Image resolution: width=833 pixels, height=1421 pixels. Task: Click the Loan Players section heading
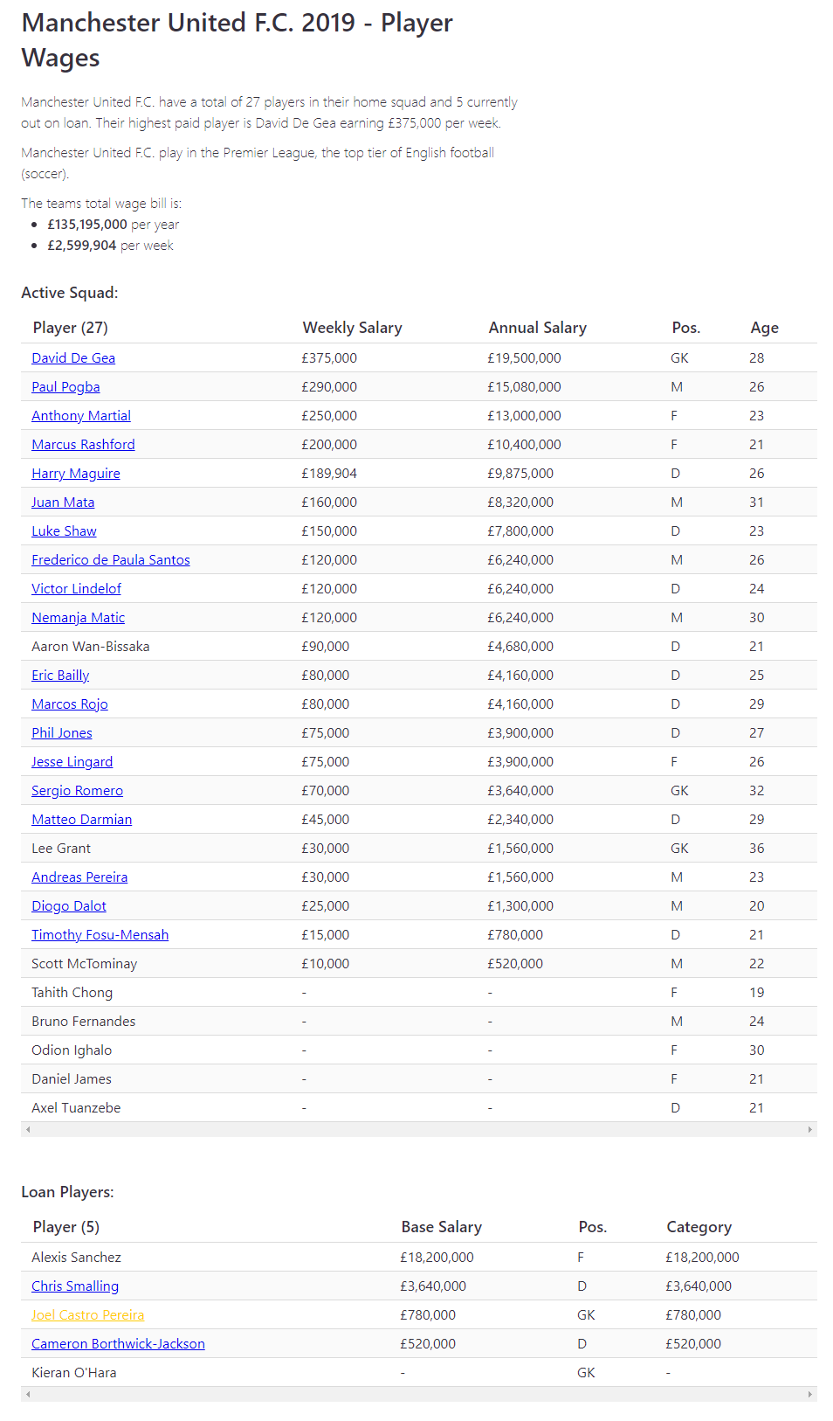(67, 1192)
